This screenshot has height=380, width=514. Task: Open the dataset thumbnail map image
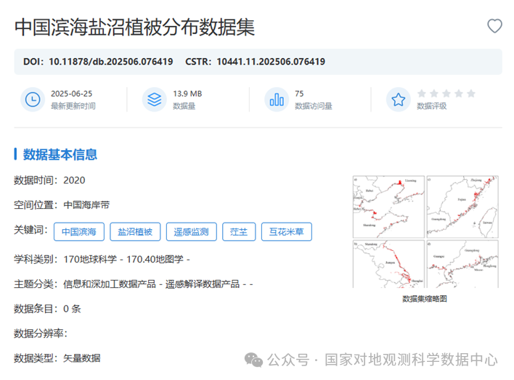[424, 231]
